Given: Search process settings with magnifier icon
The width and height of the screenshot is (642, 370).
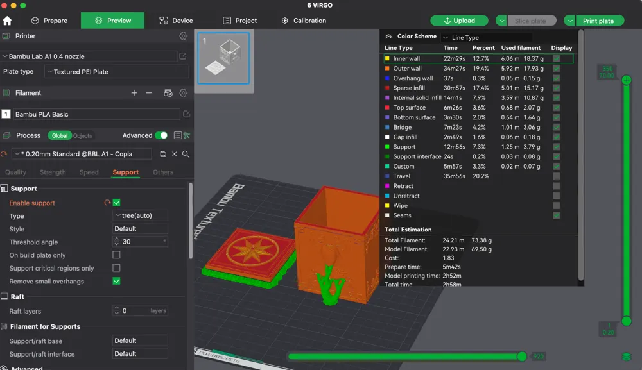Looking at the screenshot, I should pos(186,154).
